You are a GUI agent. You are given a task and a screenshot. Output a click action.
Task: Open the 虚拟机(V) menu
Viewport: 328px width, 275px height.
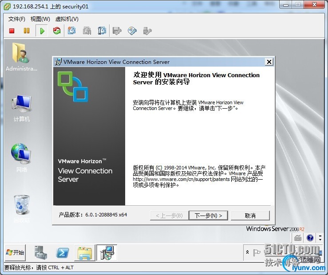click(x=67, y=19)
